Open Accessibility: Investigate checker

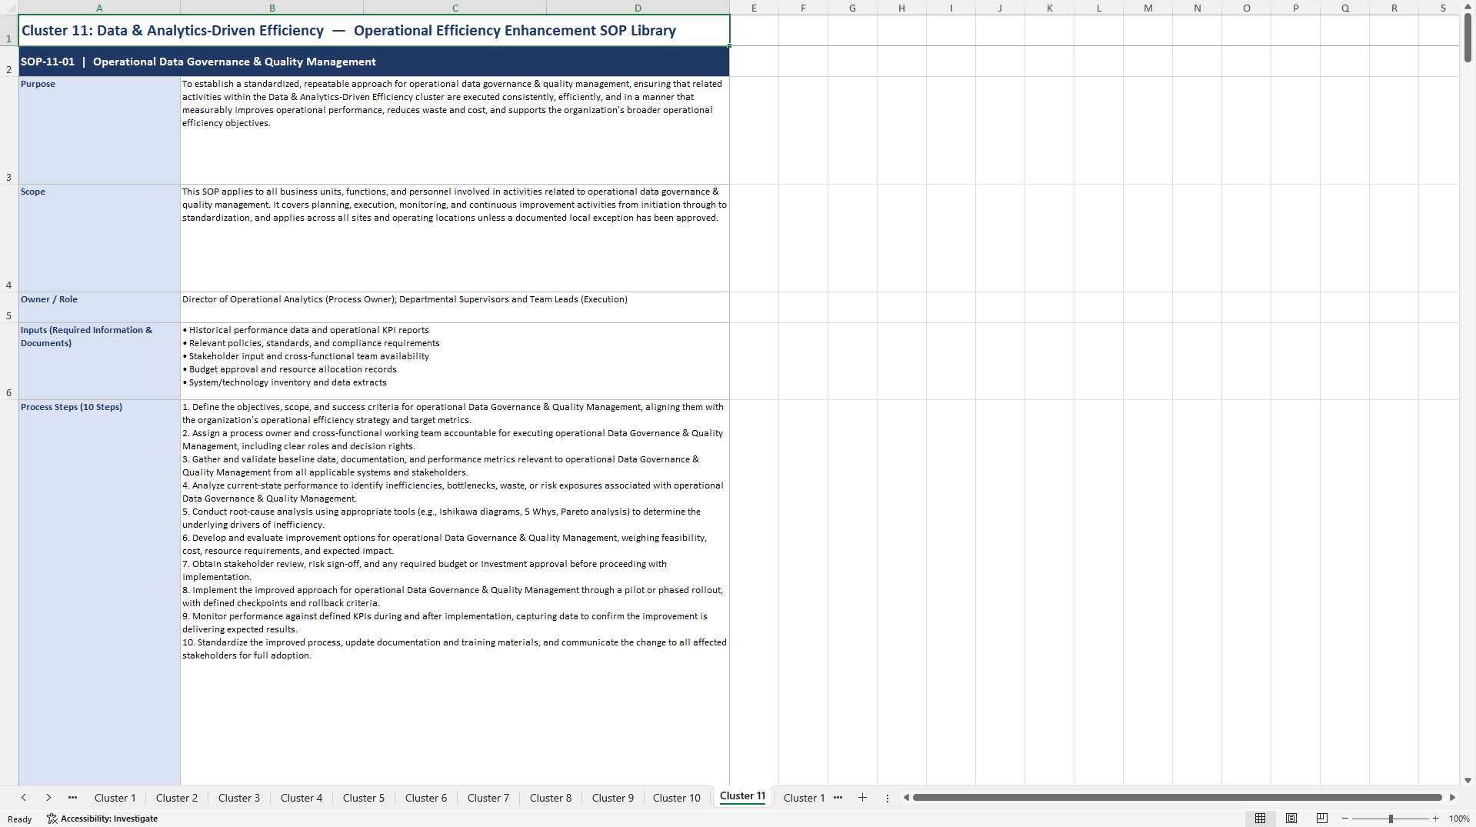(x=102, y=819)
